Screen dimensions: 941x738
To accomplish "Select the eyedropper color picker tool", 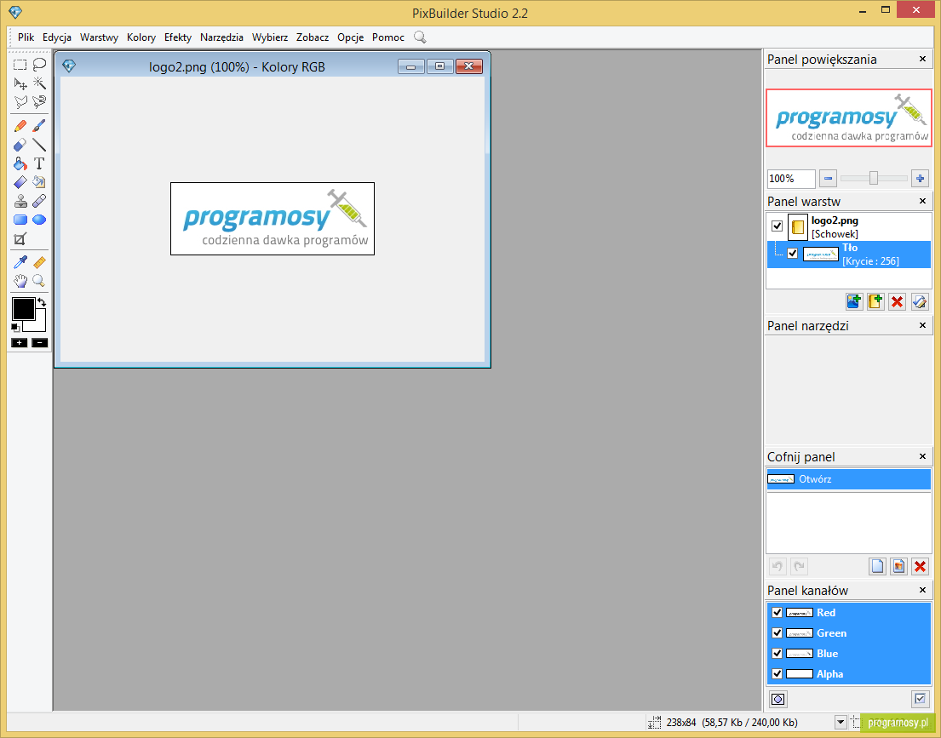I will point(20,262).
